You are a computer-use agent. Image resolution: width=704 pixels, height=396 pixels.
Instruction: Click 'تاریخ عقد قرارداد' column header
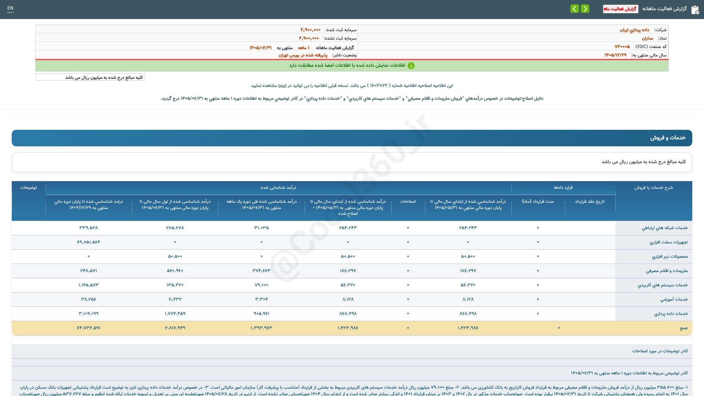coord(590,201)
